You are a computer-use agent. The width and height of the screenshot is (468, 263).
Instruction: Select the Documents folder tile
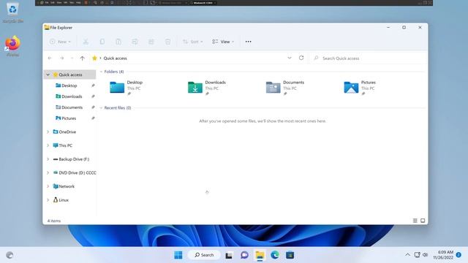285,88
